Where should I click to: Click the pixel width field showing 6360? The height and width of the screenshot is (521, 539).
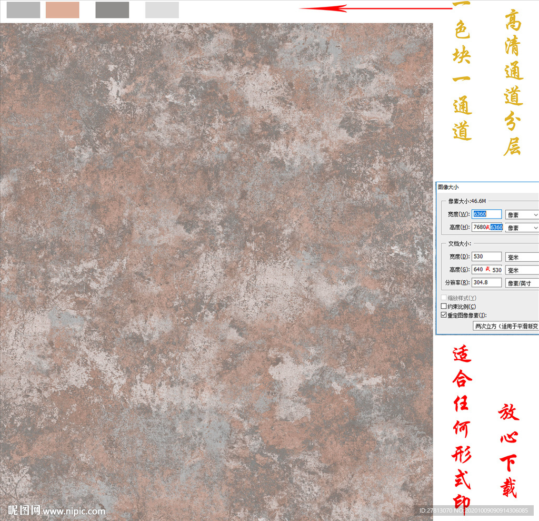486,214
